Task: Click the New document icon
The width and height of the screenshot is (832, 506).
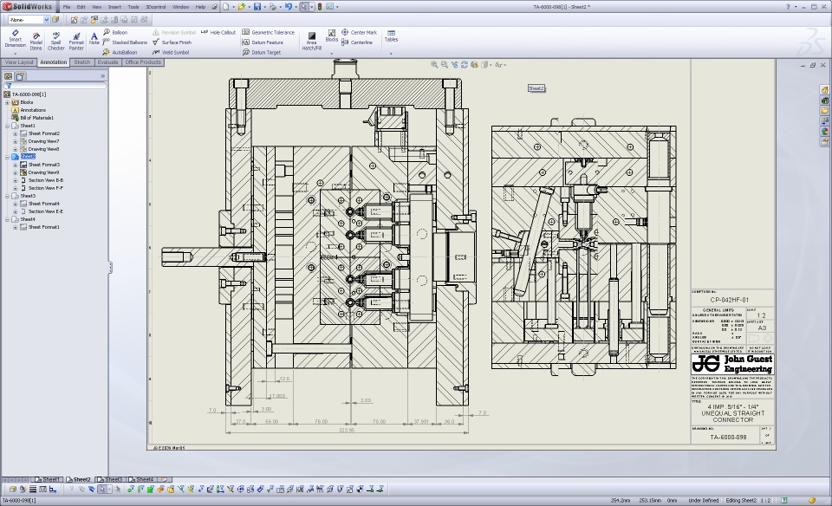Action: point(226,7)
